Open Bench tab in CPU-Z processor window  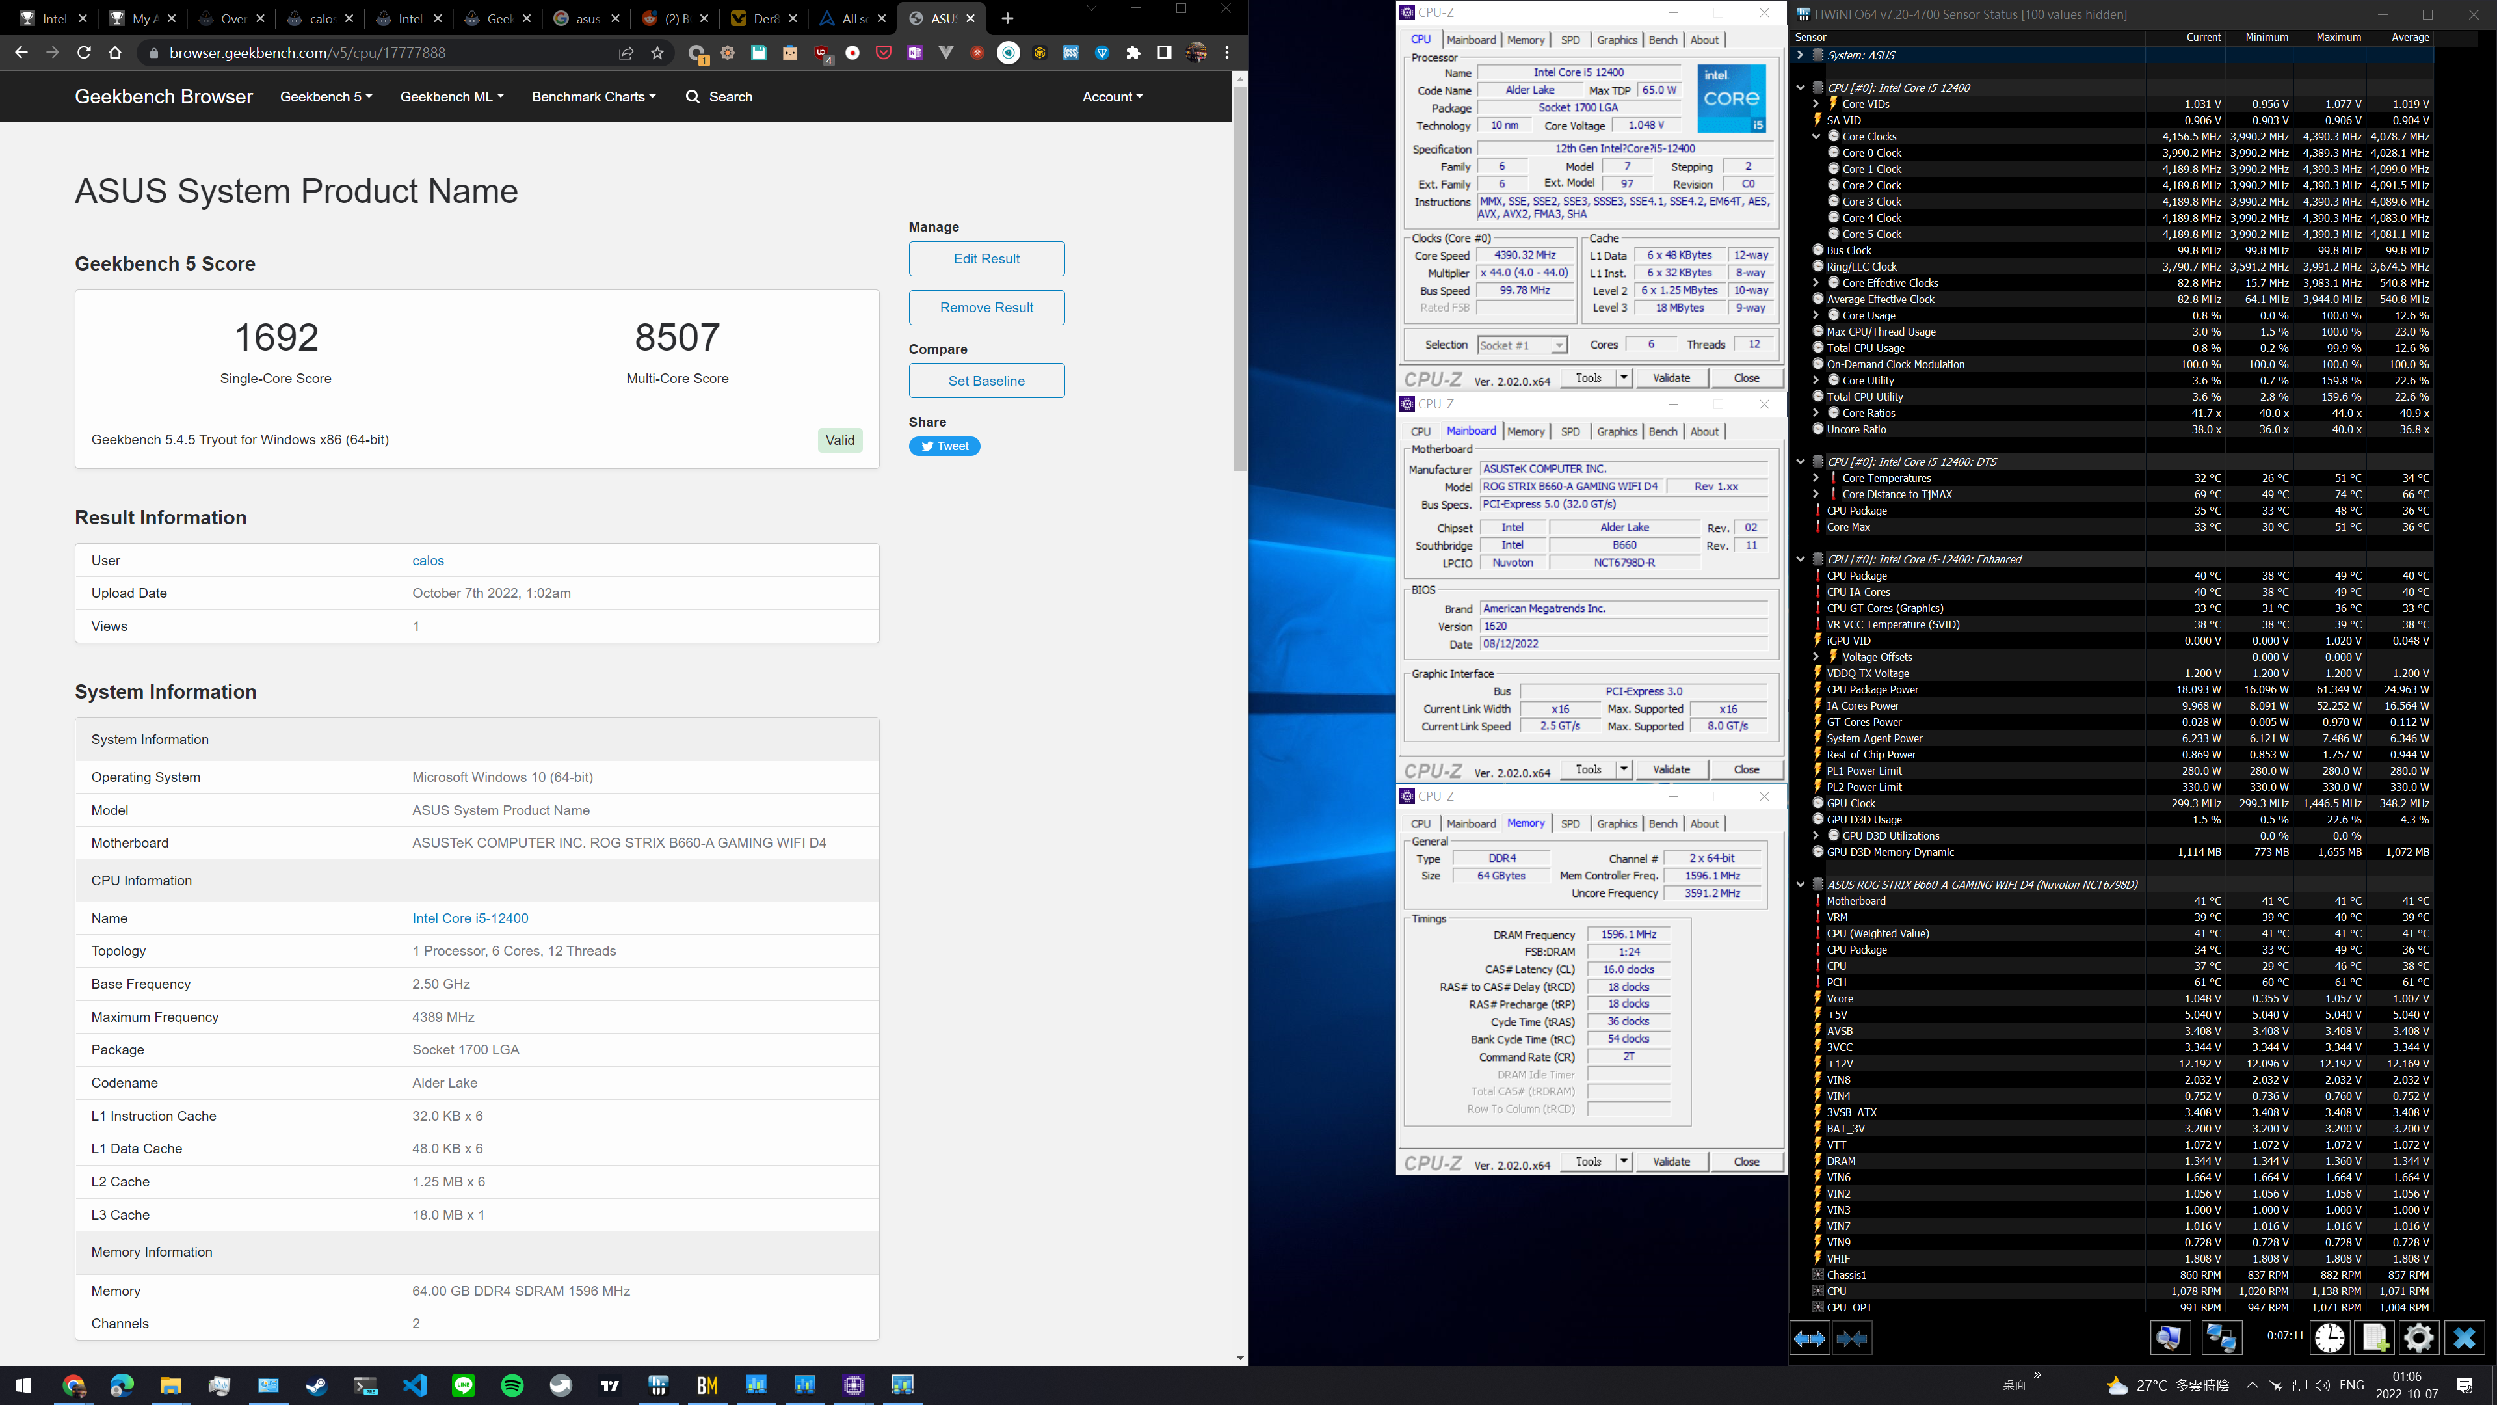pyautogui.click(x=1663, y=40)
